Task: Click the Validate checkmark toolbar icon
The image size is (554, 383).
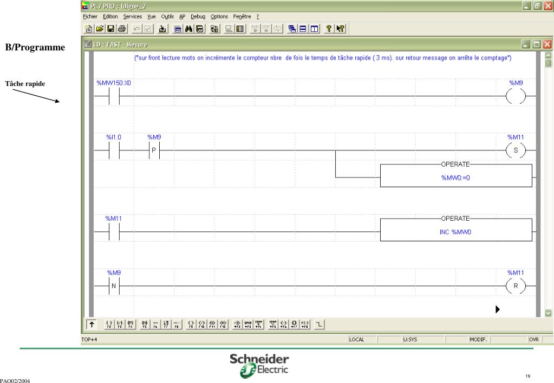Action: (x=148, y=29)
